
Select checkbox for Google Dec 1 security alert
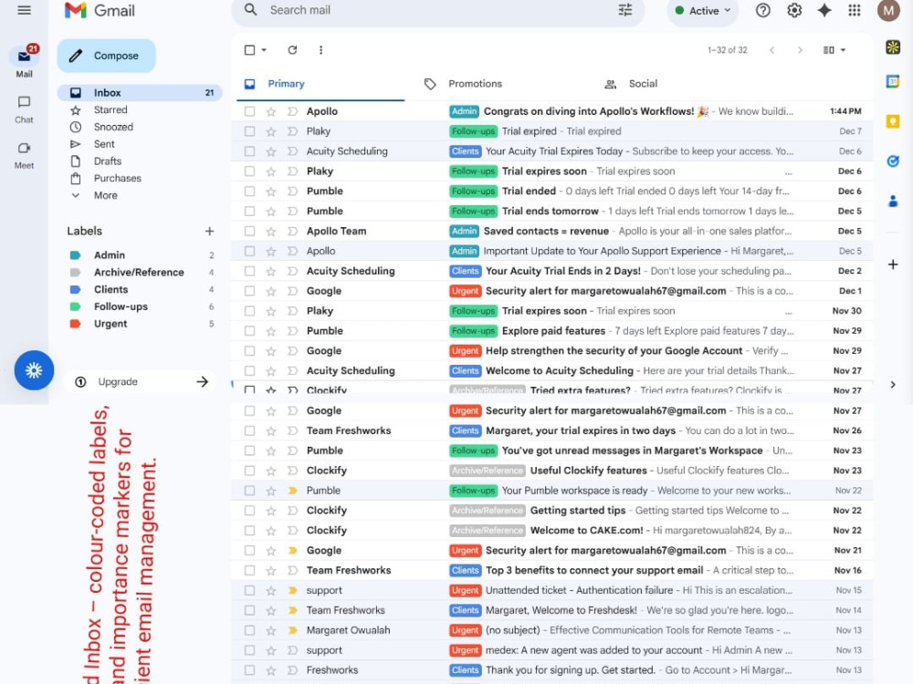point(250,291)
